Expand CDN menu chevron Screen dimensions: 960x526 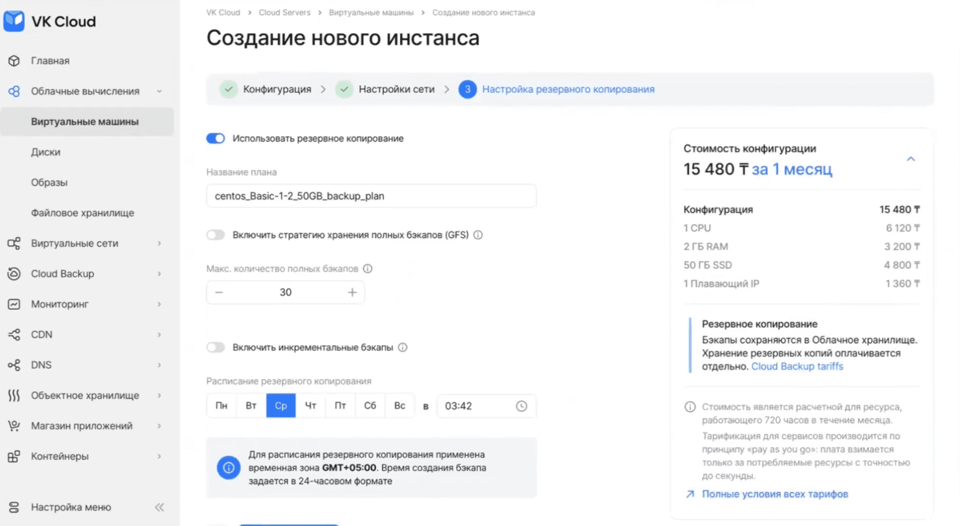(159, 335)
